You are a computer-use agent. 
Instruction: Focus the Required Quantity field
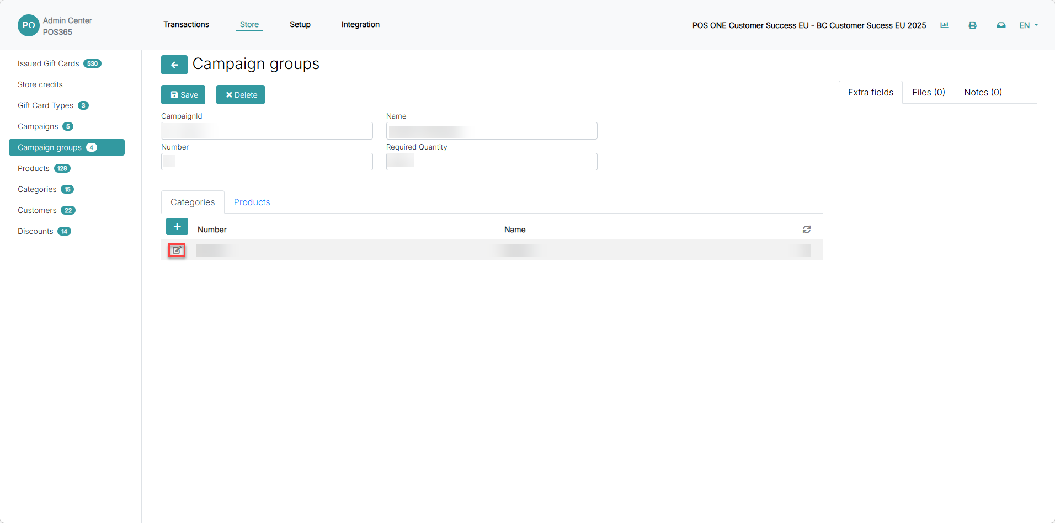492,162
